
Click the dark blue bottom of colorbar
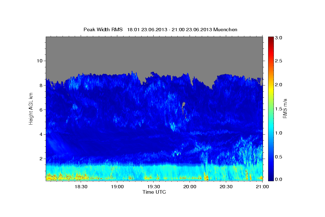(271, 178)
